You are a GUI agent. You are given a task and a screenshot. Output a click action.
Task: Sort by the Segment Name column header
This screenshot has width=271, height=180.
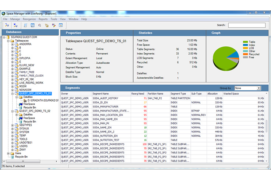pyautogui.click(x=111, y=94)
